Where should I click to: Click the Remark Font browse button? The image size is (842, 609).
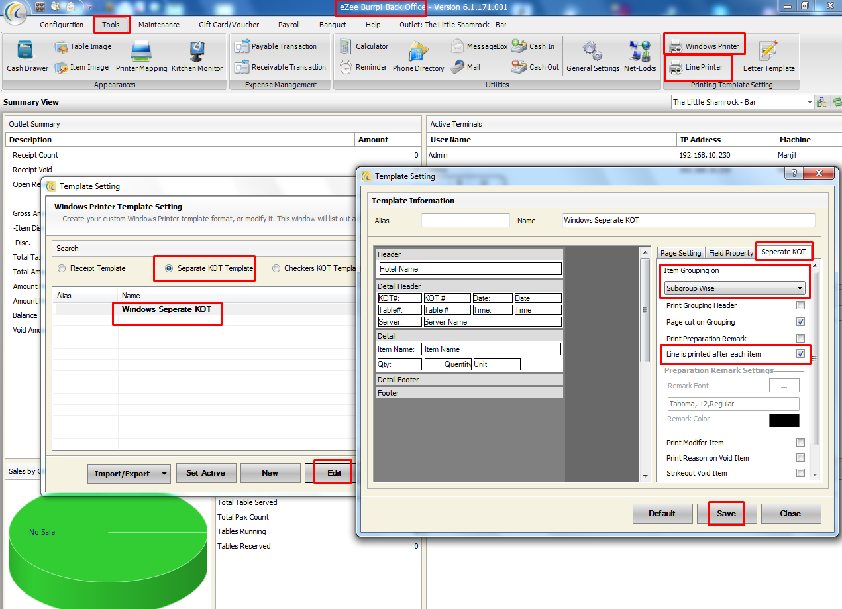[784, 386]
